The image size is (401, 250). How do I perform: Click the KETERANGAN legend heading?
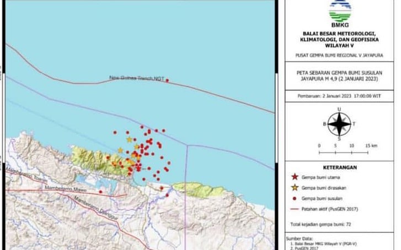click(x=339, y=167)
